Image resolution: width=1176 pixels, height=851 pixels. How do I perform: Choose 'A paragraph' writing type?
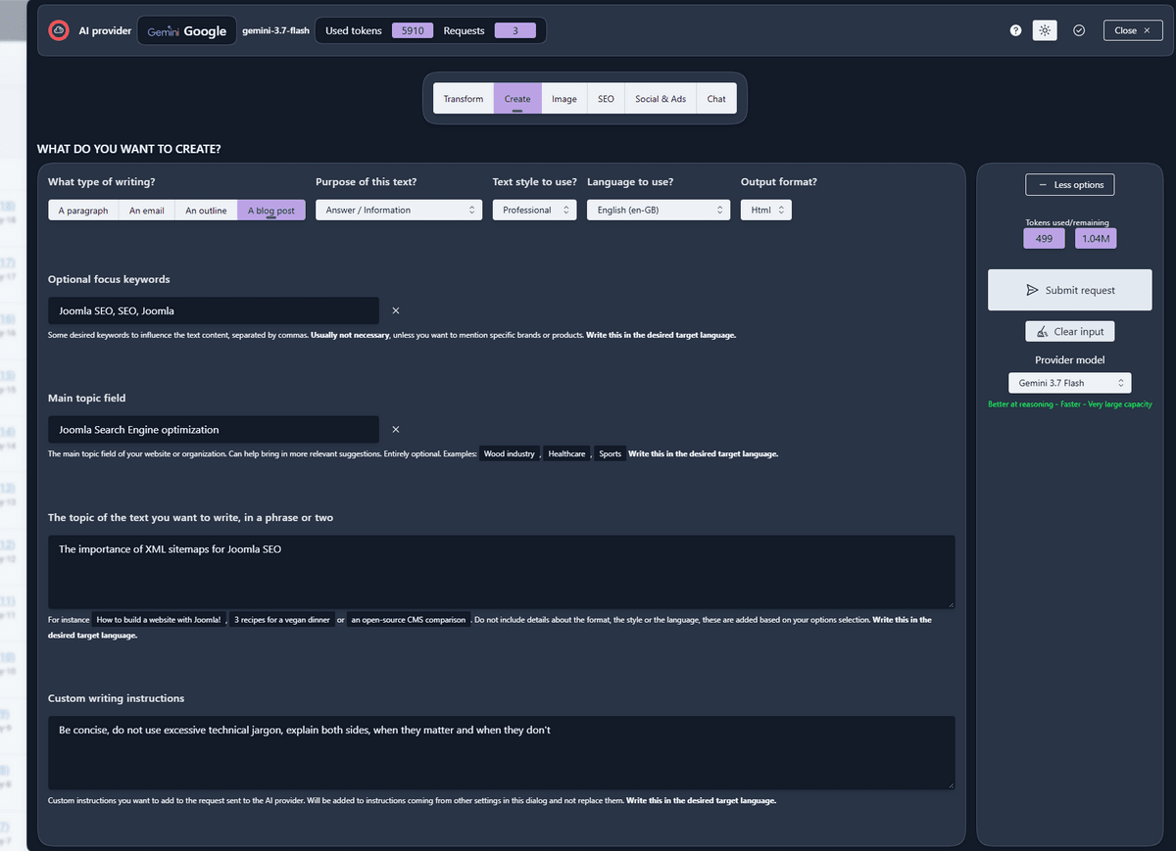click(83, 211)
